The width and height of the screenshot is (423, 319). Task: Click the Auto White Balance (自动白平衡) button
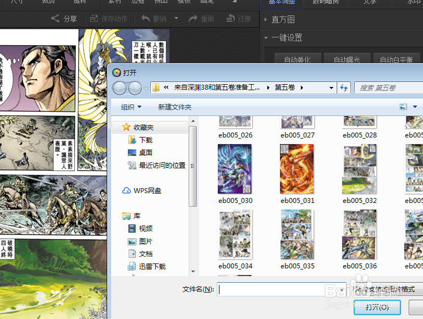[x=396, y=59]
